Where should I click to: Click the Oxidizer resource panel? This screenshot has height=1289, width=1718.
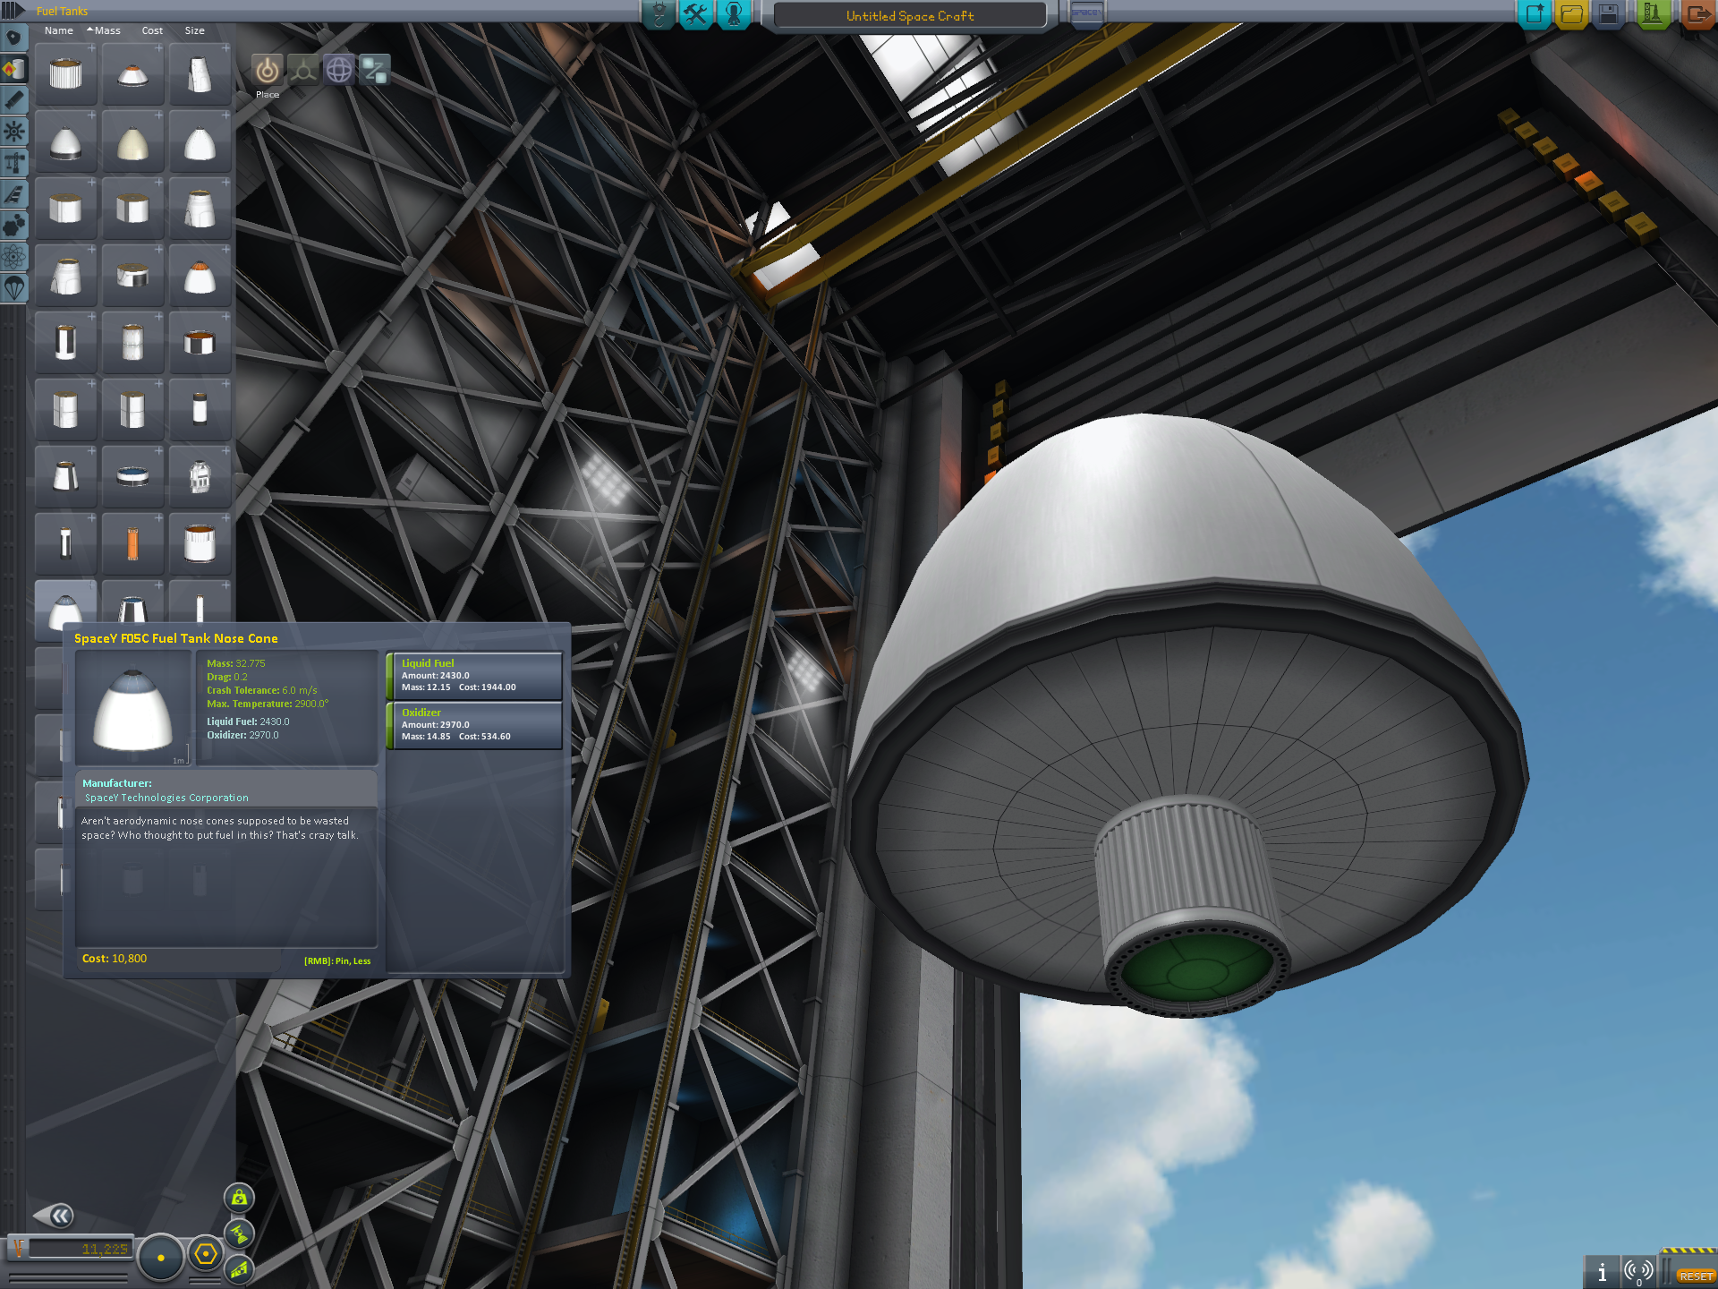[474, 725]
